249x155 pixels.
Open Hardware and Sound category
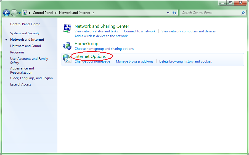point(25,46)
